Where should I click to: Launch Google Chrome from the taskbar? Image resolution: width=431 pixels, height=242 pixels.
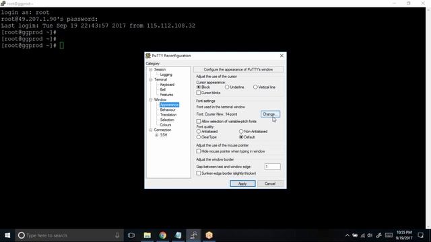pyautogui.click(x=162, y=235)
